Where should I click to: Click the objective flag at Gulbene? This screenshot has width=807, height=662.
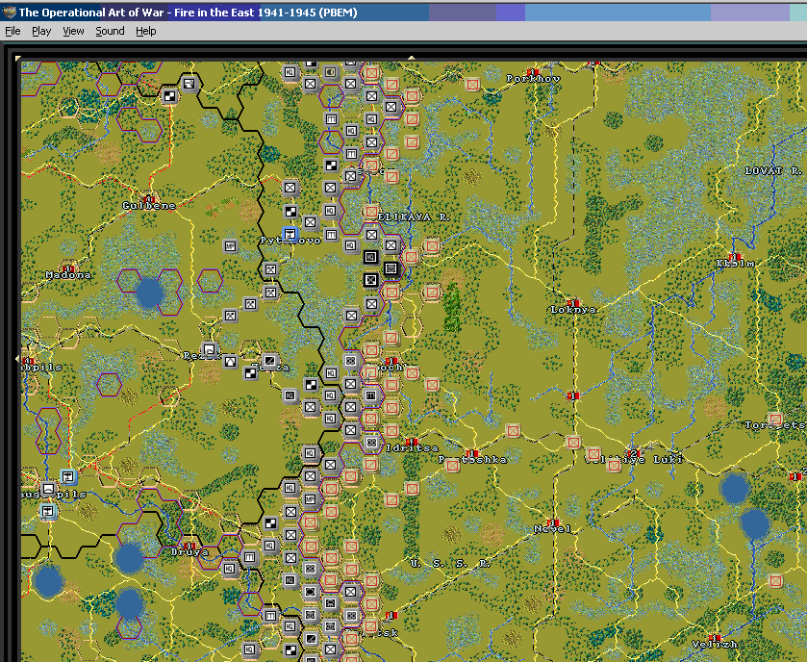click(x=149, y=199)
